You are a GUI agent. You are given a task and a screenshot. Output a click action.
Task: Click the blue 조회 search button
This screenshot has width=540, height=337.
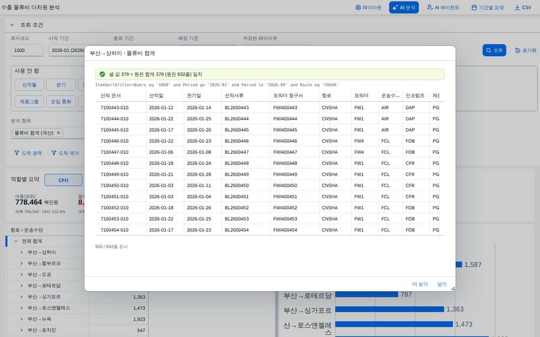pos(494,50)
